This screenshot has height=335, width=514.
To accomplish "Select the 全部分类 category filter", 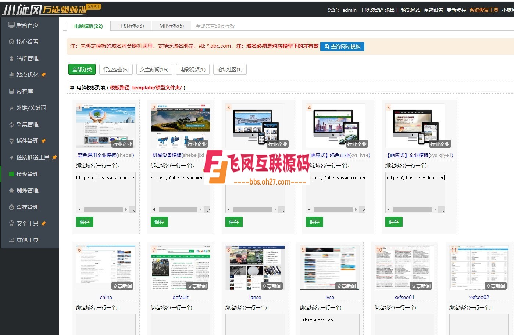I will [82, 69].
